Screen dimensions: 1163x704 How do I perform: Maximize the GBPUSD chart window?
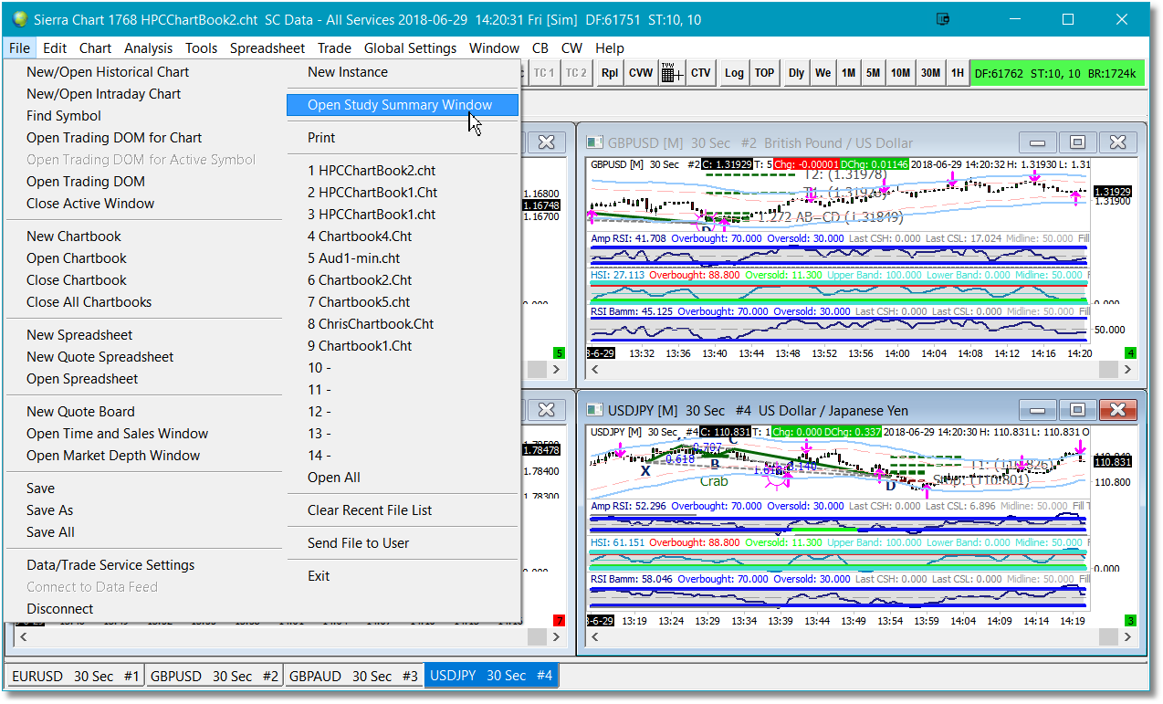pyautogui.click(x=1077, y=142)
